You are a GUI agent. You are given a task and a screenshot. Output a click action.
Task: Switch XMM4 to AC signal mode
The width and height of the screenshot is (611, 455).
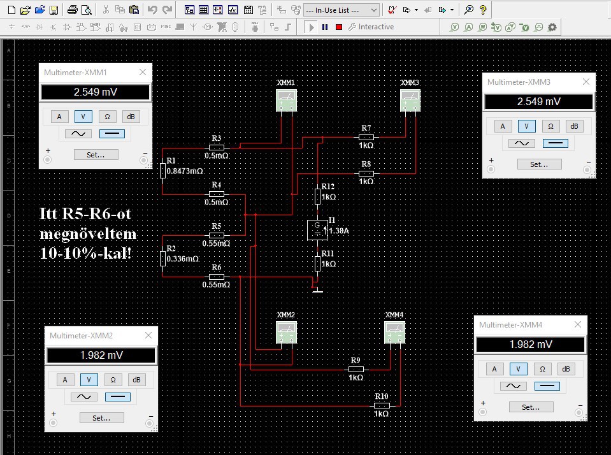pyautogui.click(x=513, y=386)
